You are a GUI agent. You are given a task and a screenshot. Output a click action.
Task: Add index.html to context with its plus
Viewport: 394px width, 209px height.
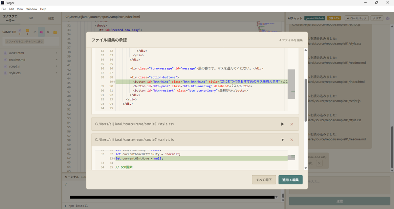click(56, 53)
